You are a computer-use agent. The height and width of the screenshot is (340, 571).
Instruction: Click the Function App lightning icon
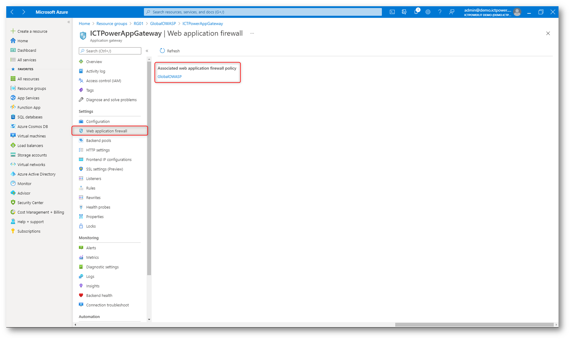click(x=13, y=107)
